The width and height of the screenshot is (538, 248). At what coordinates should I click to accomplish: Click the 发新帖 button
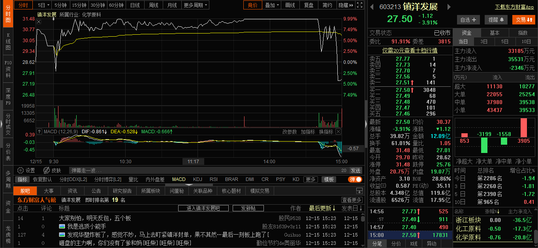pos(248,208)
